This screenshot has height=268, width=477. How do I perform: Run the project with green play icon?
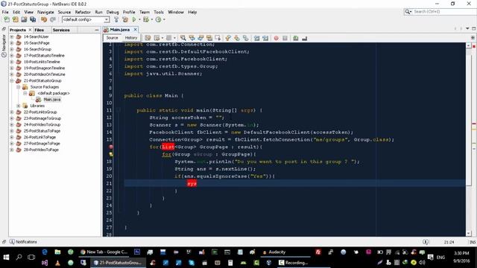[x=134, y=19]
